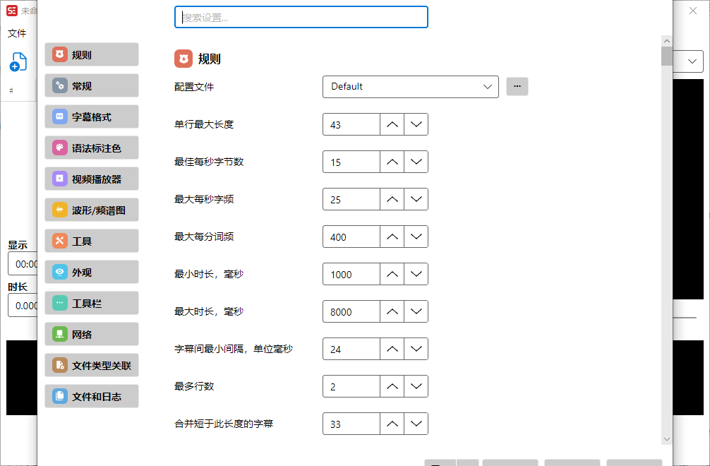Image resolution: width=710 pixels, height=466 pixels.
Task: Open the 外观 settings category
Action: click(x=92, y=272)
